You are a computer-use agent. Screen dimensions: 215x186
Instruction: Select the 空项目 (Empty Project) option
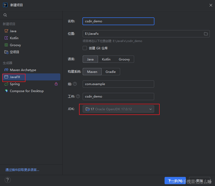[x=14, y=52]
